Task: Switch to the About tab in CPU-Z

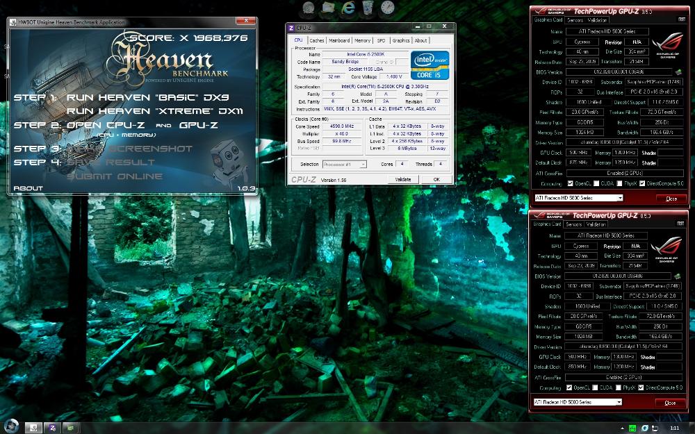Action: tap(420, 40)
